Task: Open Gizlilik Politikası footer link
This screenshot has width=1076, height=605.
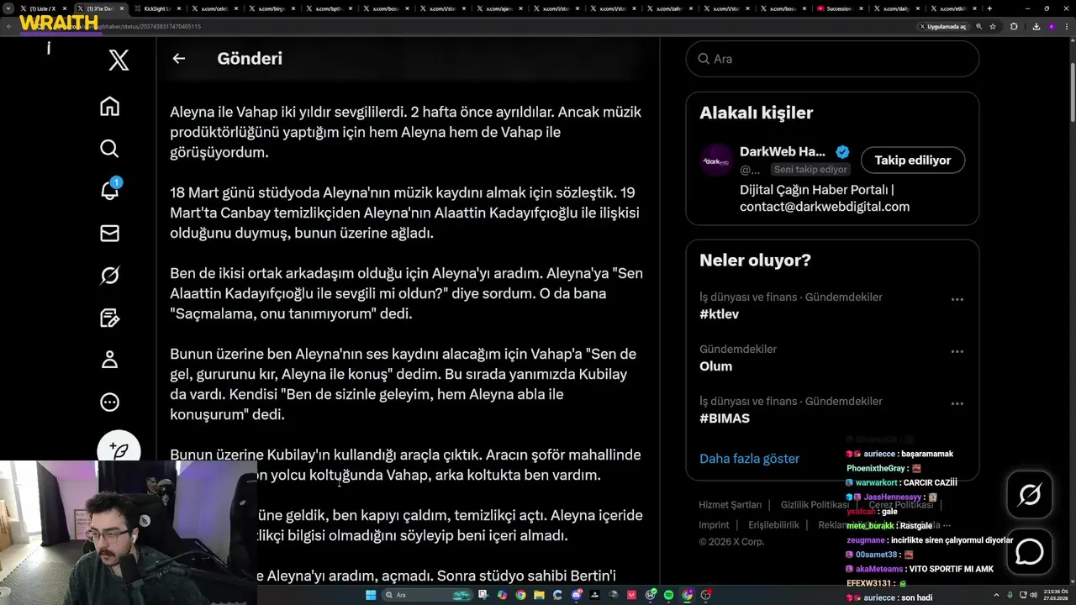Action: pyautogui.click(x=815, y=505)
